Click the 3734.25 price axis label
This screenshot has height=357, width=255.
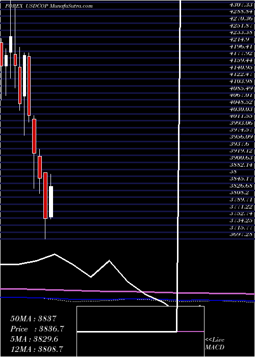[x=241, y=221]
